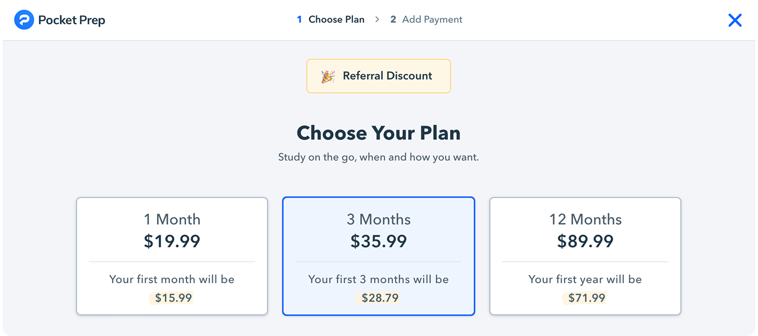Click the party popper emoji icon

click(328, 76)
